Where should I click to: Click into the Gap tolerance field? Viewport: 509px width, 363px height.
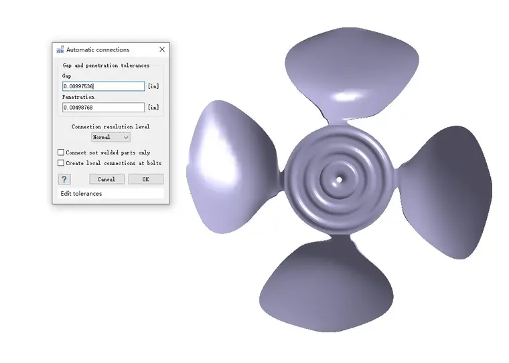point(104,86)
